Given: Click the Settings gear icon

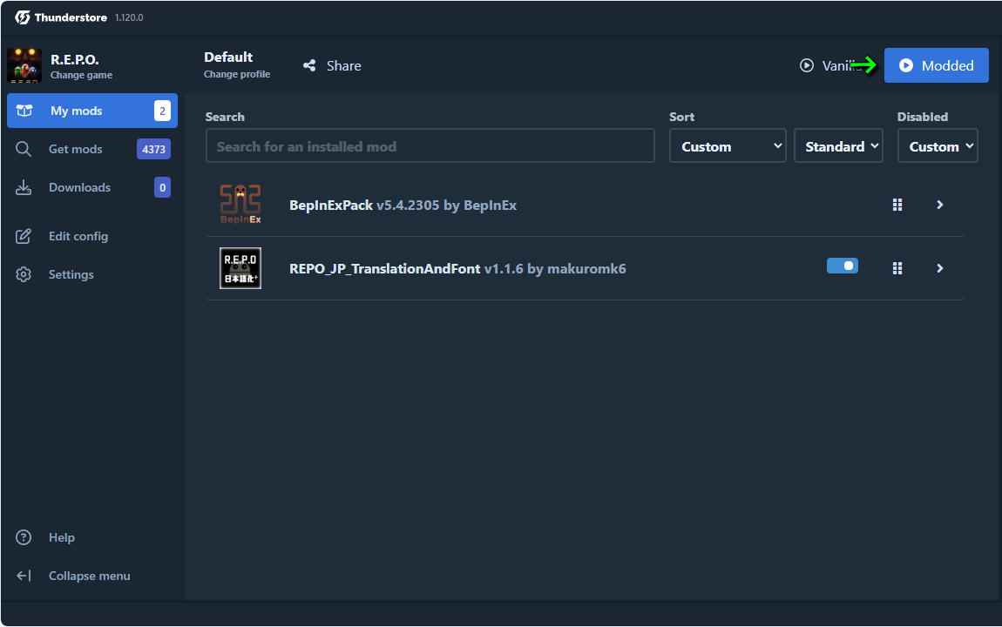Looking at the screenshot, I should tap(24, 274).
